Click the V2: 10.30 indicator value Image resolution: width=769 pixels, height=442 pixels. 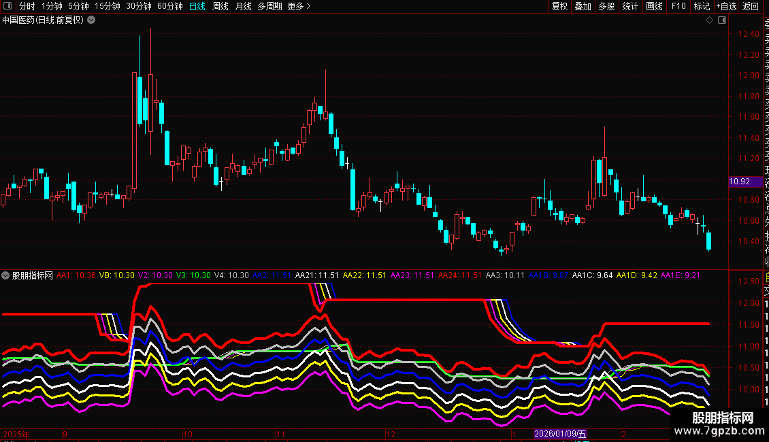click(155, 275)
